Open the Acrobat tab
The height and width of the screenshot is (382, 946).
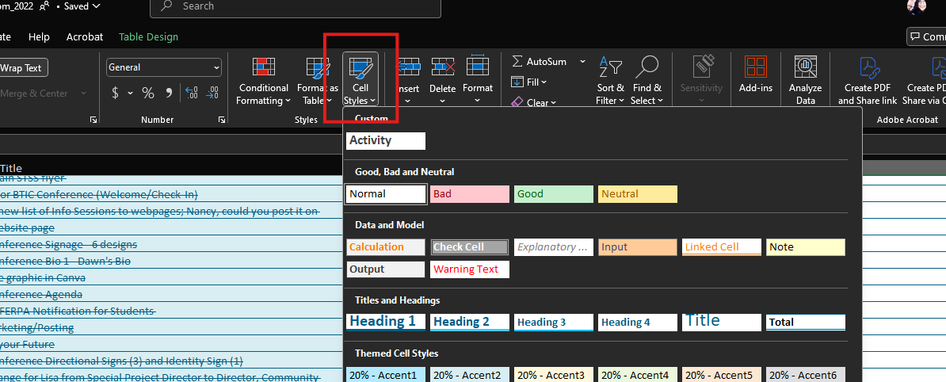pyautogui.click(x=85, y=36)
